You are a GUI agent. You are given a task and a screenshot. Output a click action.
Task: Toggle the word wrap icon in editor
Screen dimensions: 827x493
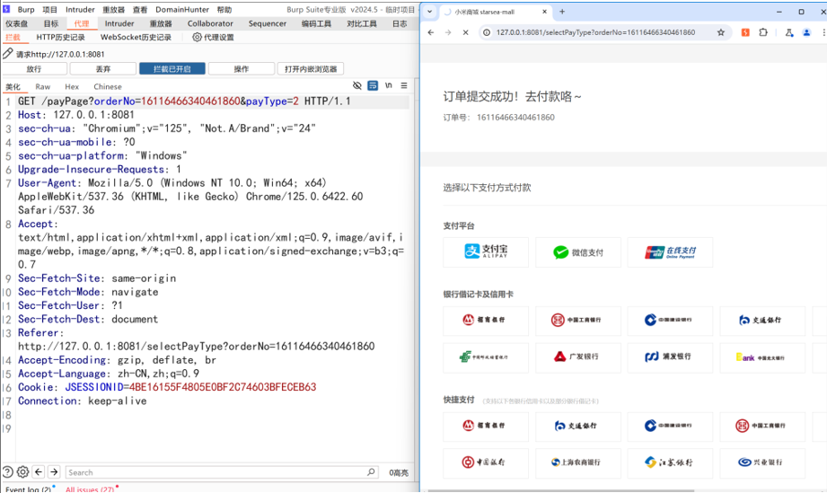(373, 85)
